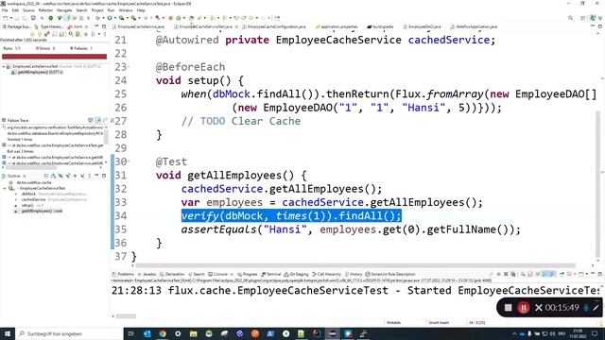
Task: Switch to the Git Staging view tab
Action: (296, 274)
